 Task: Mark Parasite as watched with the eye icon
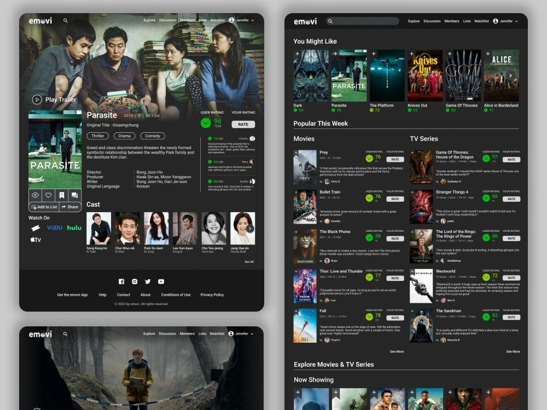coord(35,195)
